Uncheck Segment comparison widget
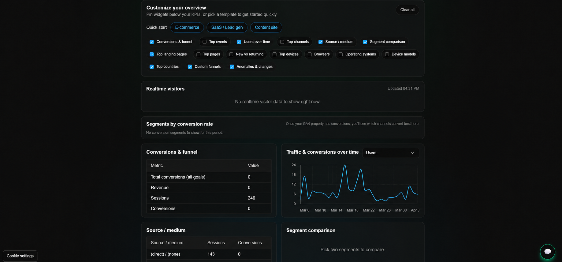Viewport: 562px width, 262px height. click(365, 42)
